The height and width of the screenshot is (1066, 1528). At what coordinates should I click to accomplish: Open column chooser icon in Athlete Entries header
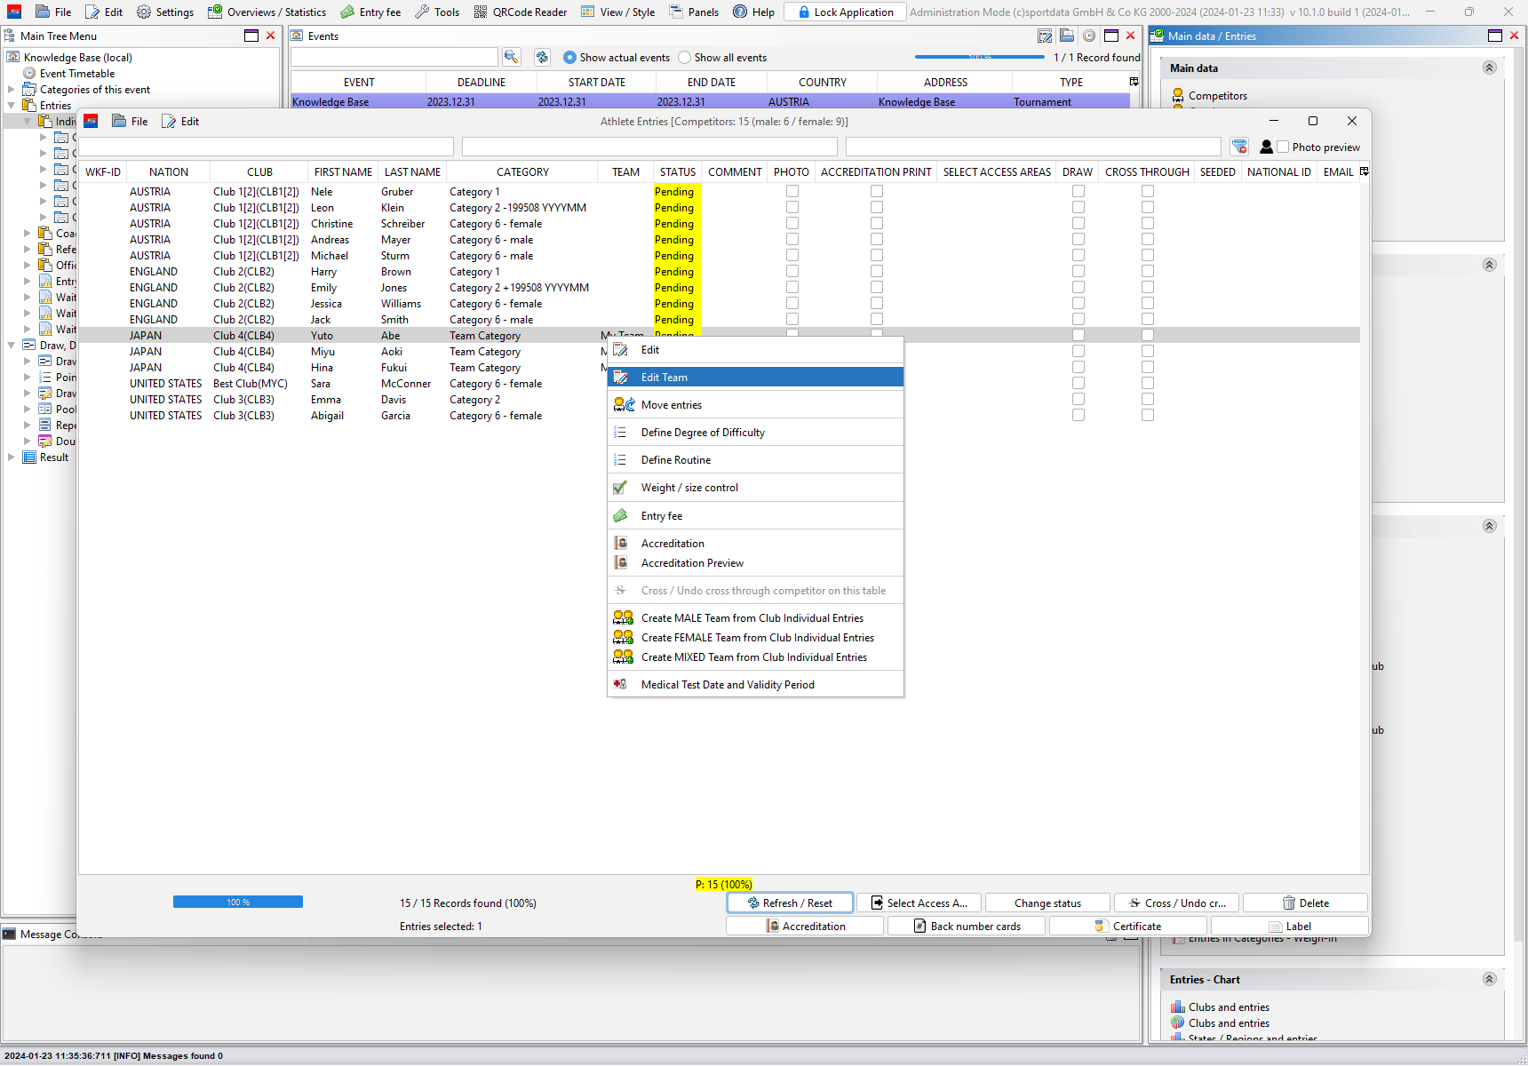1365,171
